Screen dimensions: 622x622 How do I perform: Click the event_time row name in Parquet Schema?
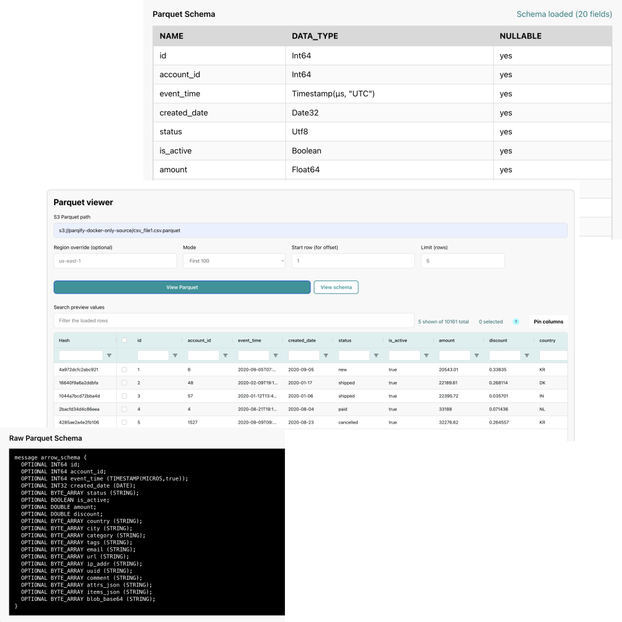tap(180, 94)
